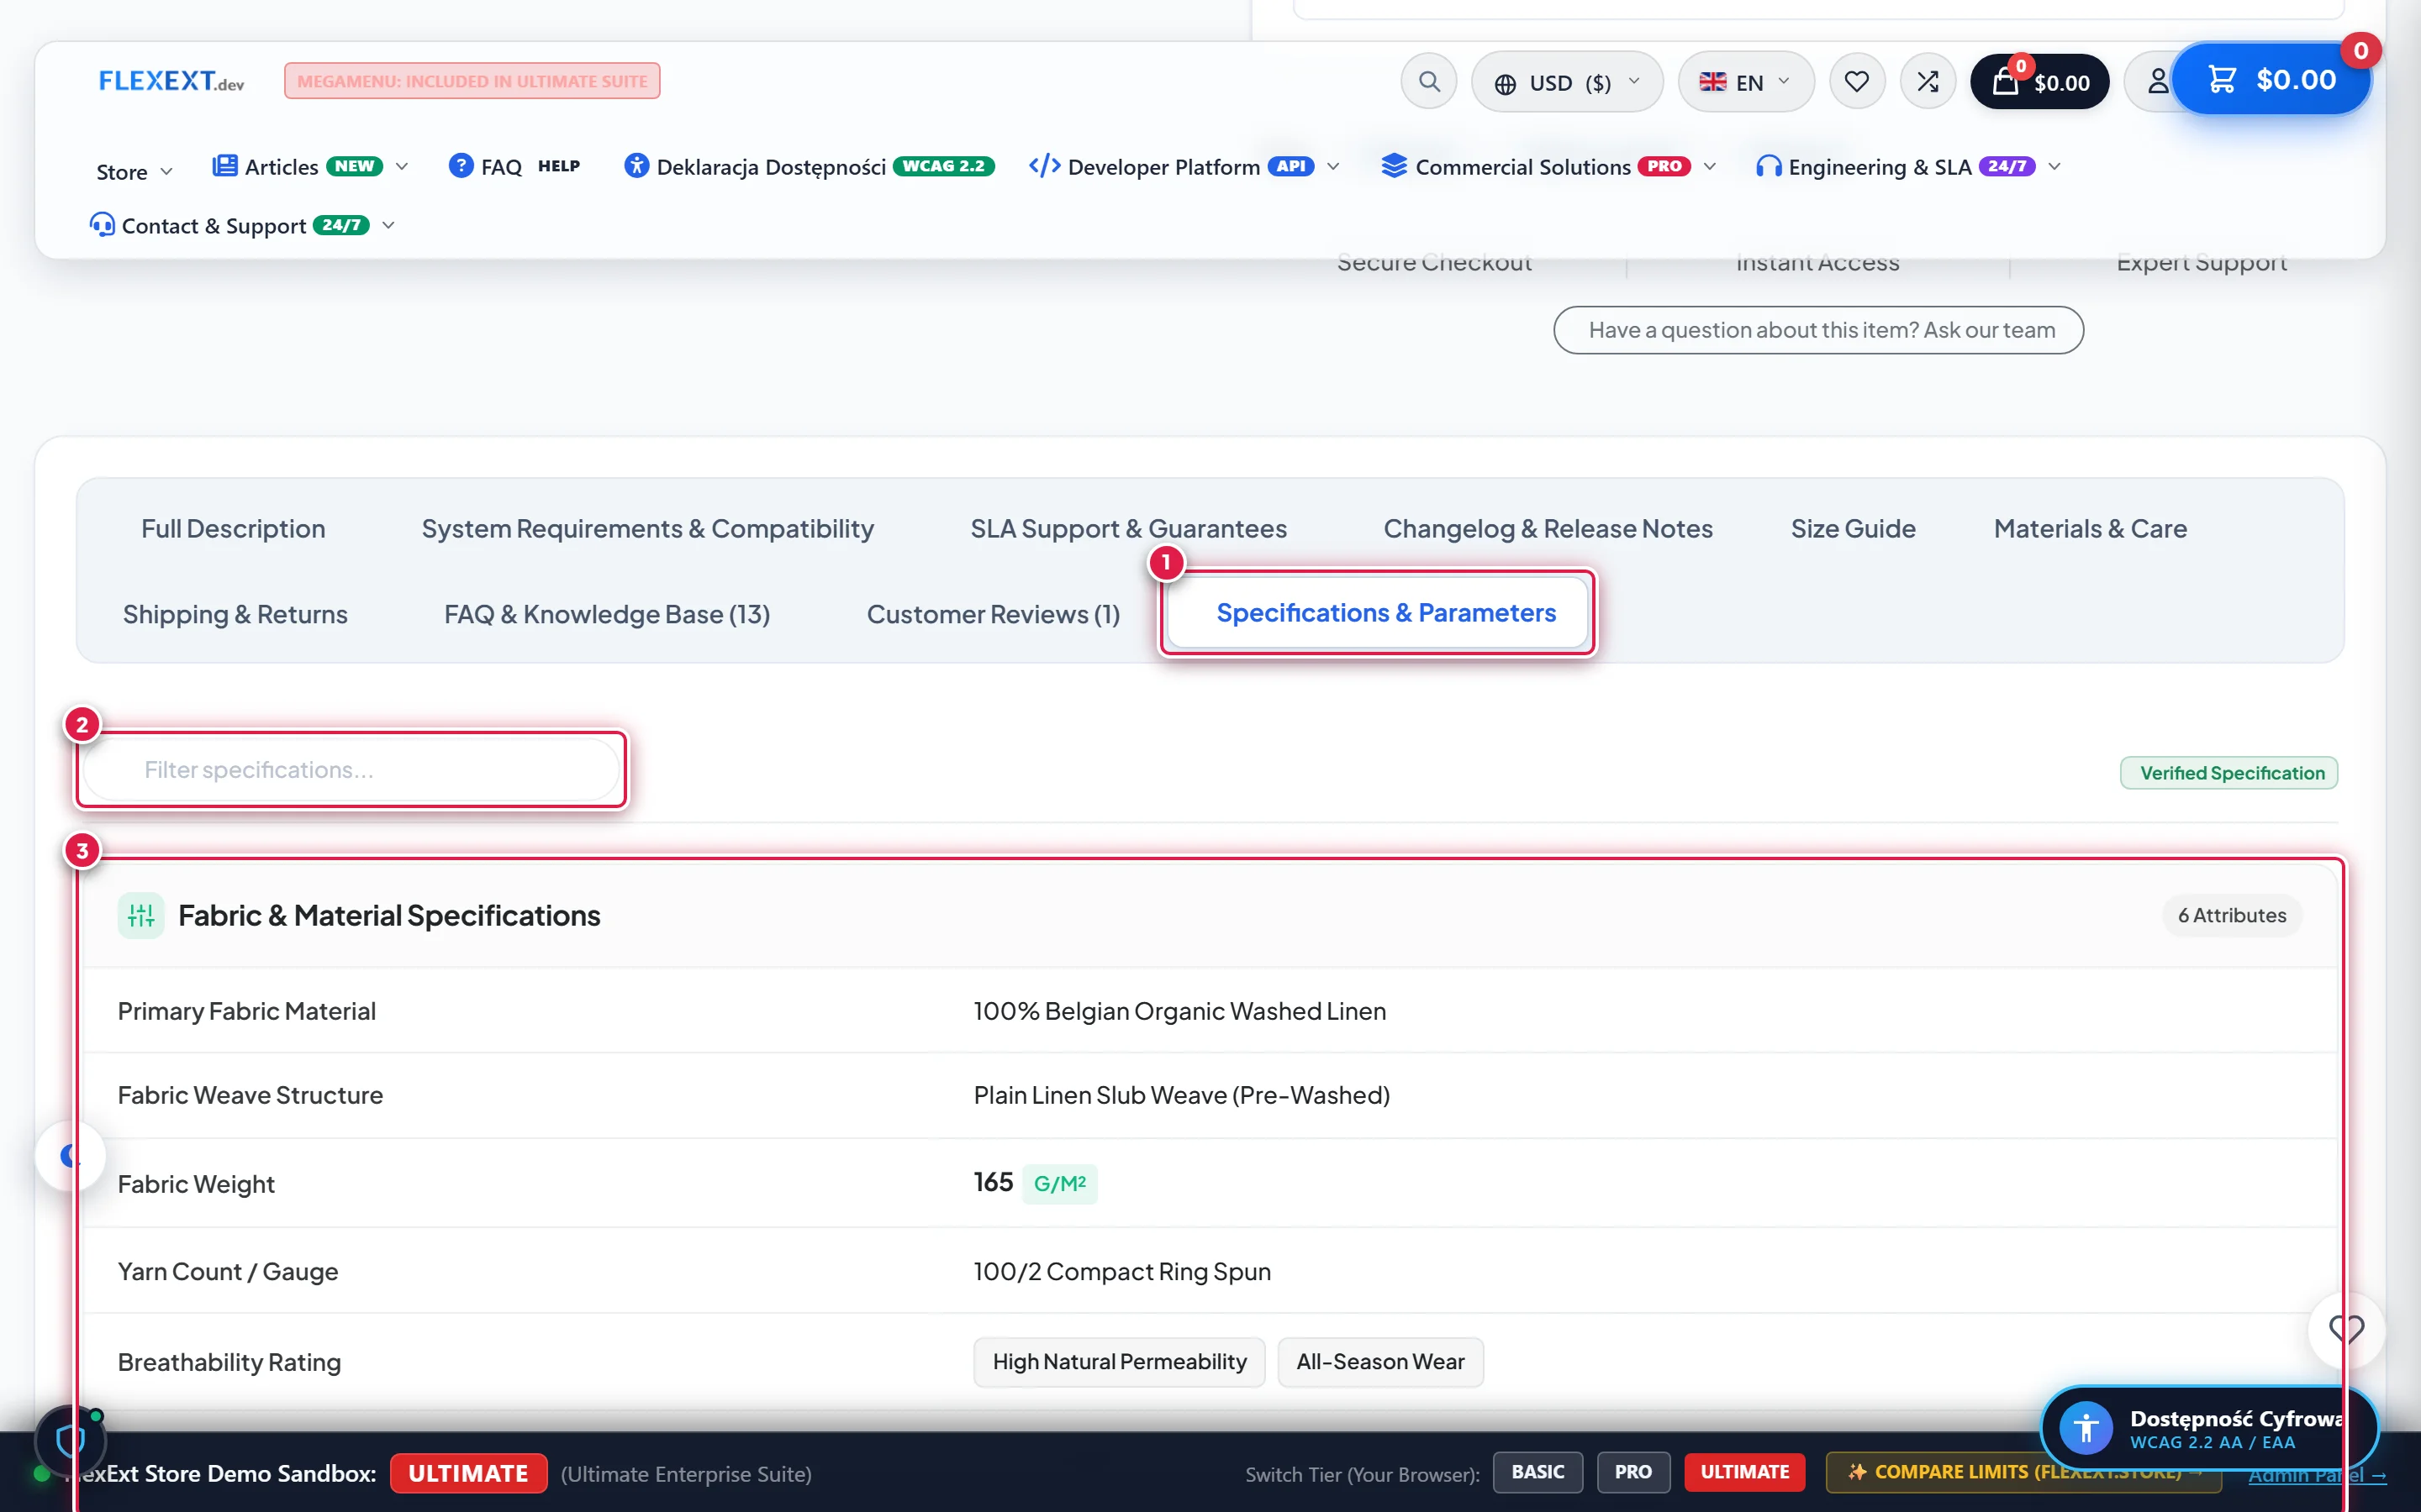This screenshot has width=2421, height=1512.
Task: Open the FAQ help menu item
Action: pyautogui.click(x=514, y=167)
